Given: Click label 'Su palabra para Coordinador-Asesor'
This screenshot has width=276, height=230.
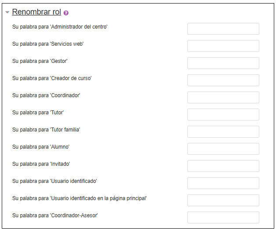Looking at the screenshot, I should tap(55, 215).
